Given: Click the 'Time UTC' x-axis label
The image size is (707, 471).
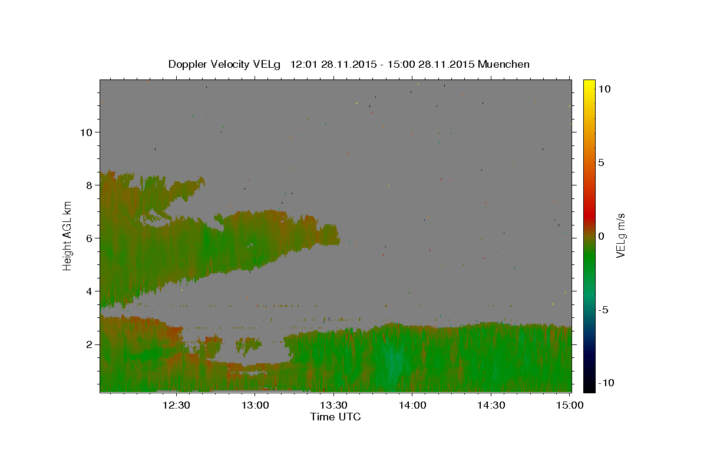Looking at the screenshot, I should click(x=335, y=417).
